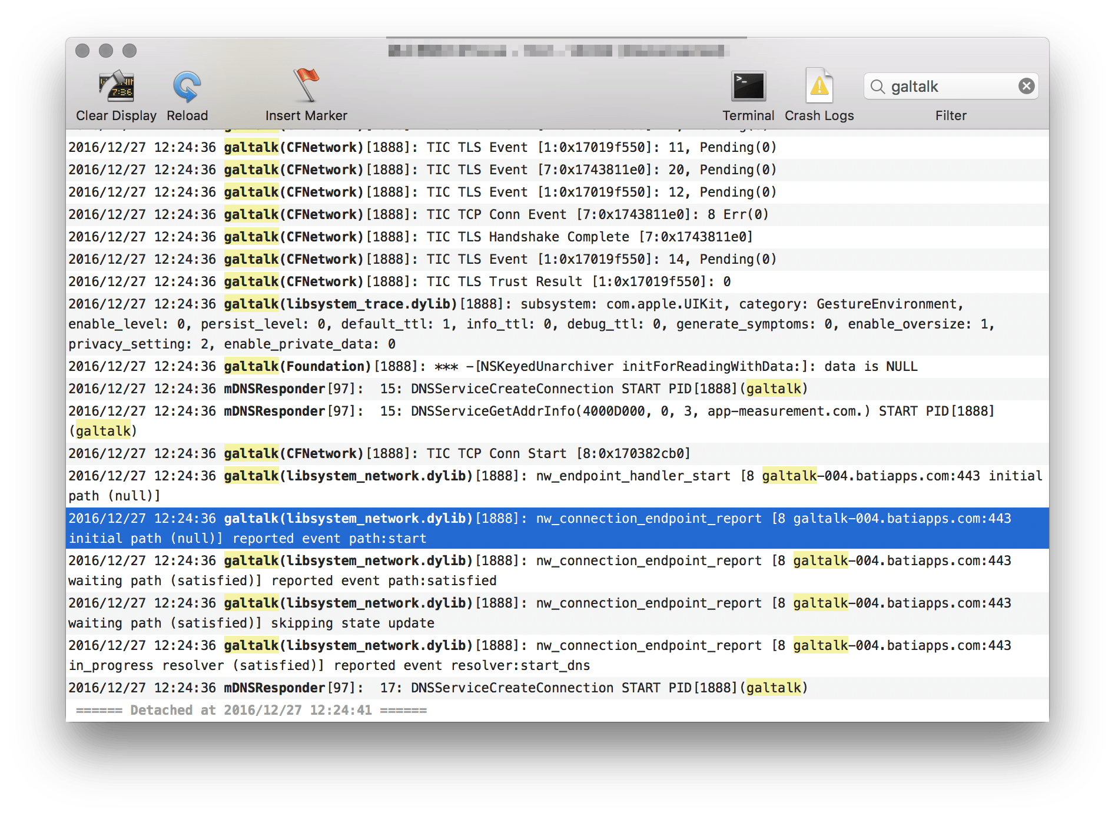Click the Filter label under search
This screenshot has height=816, width=1115.
tap(951, 116)
